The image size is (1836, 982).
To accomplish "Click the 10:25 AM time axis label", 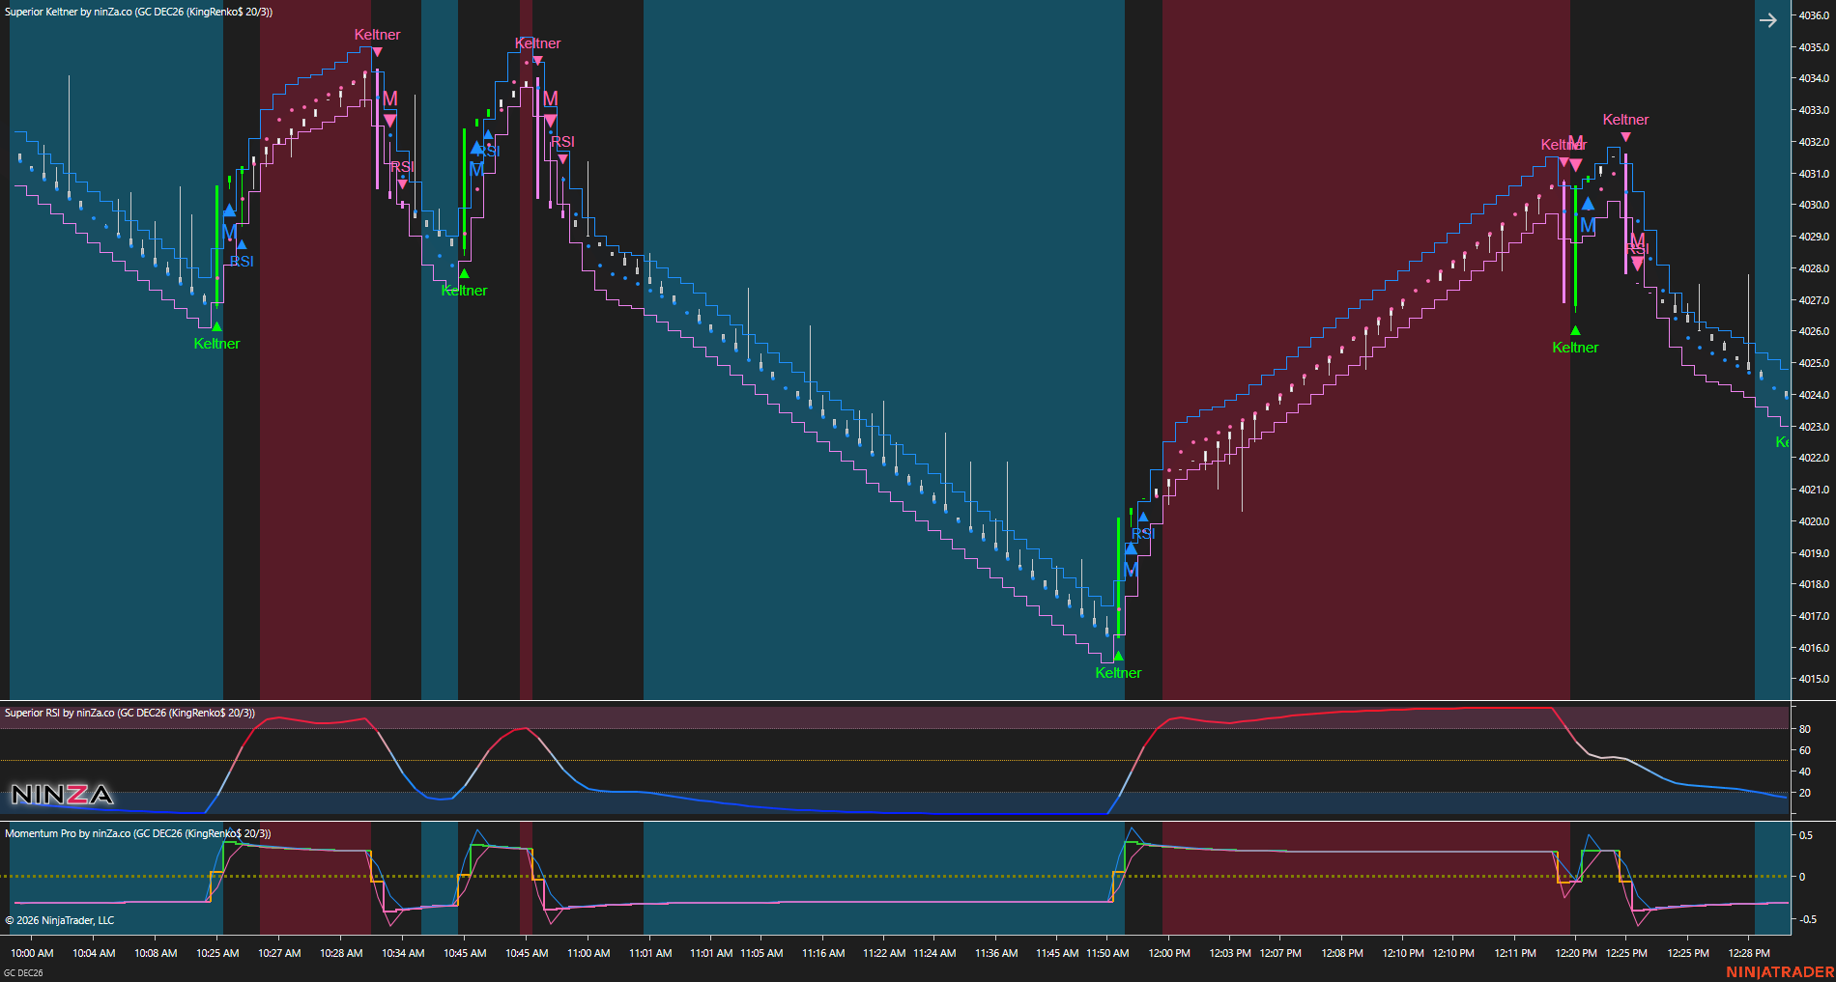I will (217, 953).
